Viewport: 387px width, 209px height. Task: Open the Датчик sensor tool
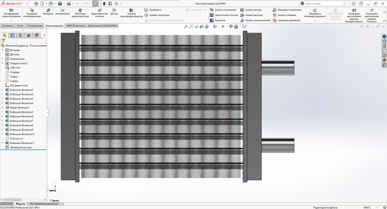pyautogui.click(x=114, y=10)
